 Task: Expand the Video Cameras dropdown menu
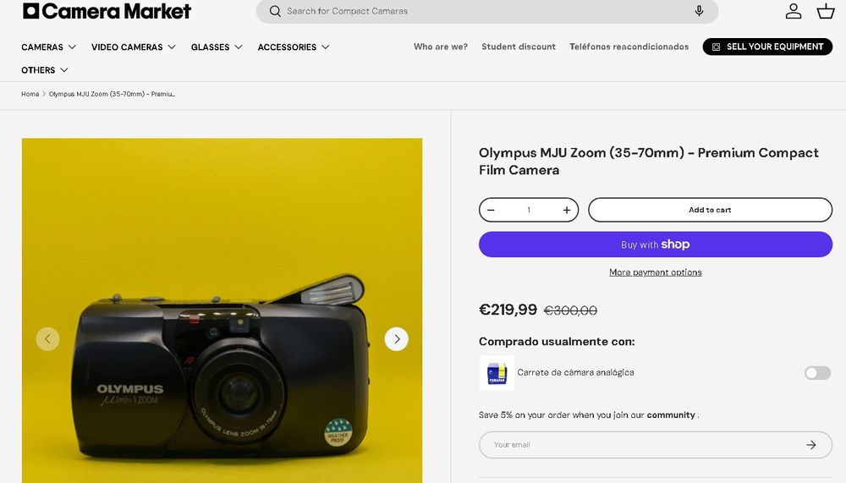pyautogui.click(x=134, y=47)
